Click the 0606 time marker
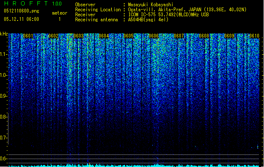Screen dimensions: 264x167 click(154, 36)
